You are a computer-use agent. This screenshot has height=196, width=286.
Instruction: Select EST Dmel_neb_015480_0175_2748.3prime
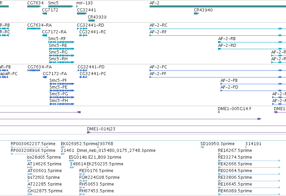[116, 151]
